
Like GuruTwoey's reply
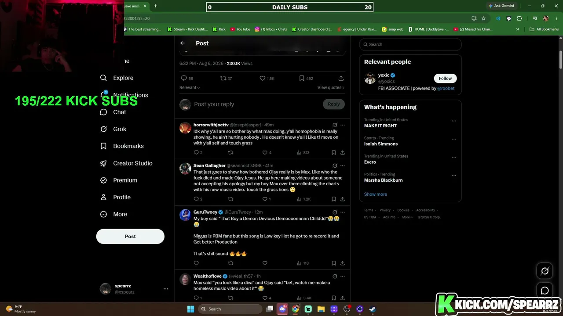coord(265,263)
